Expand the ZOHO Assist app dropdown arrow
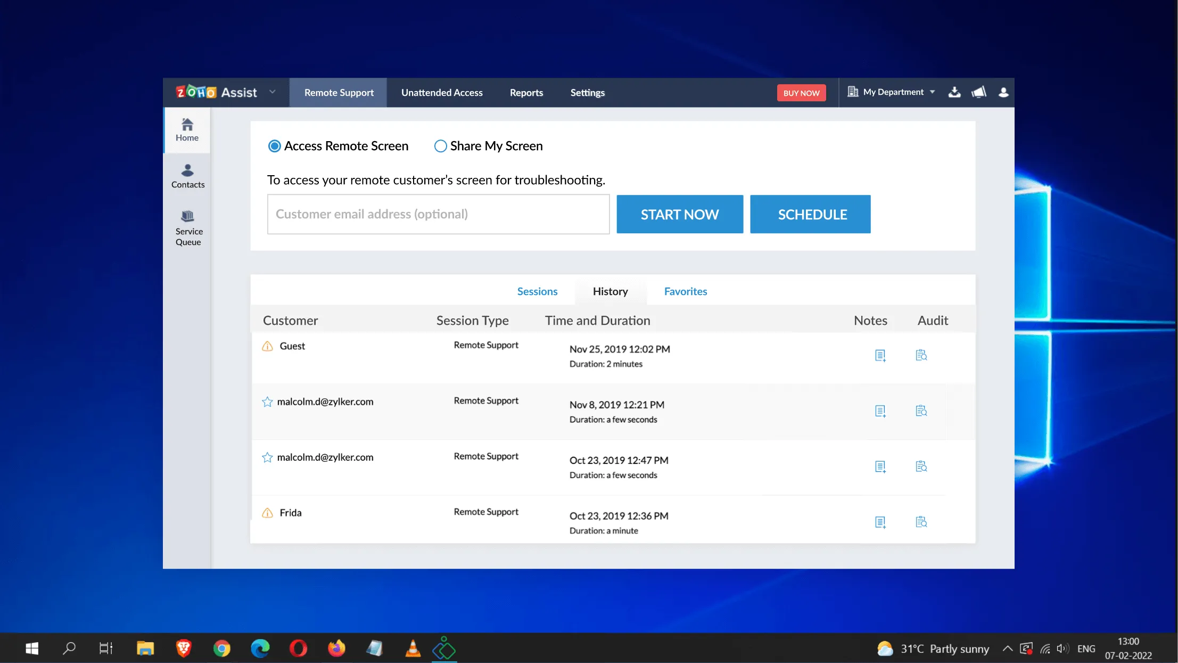Image resolution: width=1178 pixels, height=663 pixels. [273, 92]
